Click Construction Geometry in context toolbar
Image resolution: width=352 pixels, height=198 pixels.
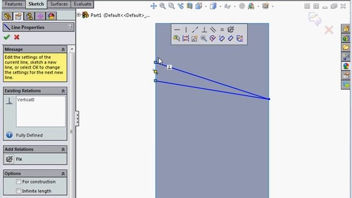(186, 38)
